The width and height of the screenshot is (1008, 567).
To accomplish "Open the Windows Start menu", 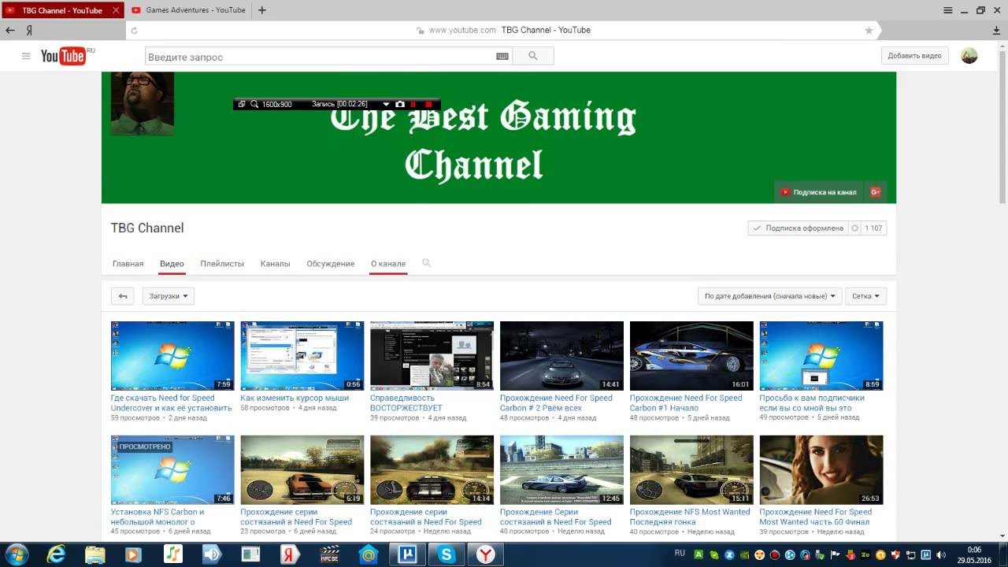I will click(x=15, y=554).
